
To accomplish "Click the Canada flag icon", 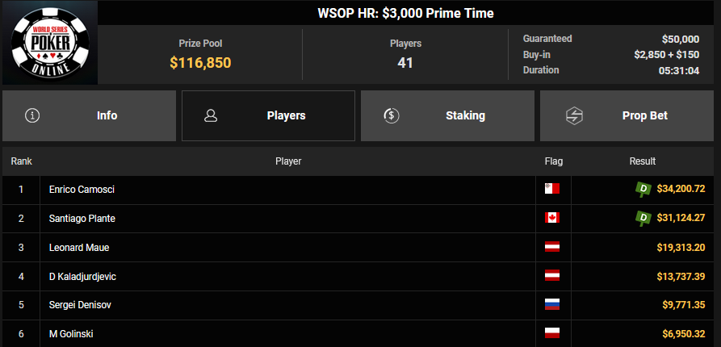I will [x=552, y=218].
